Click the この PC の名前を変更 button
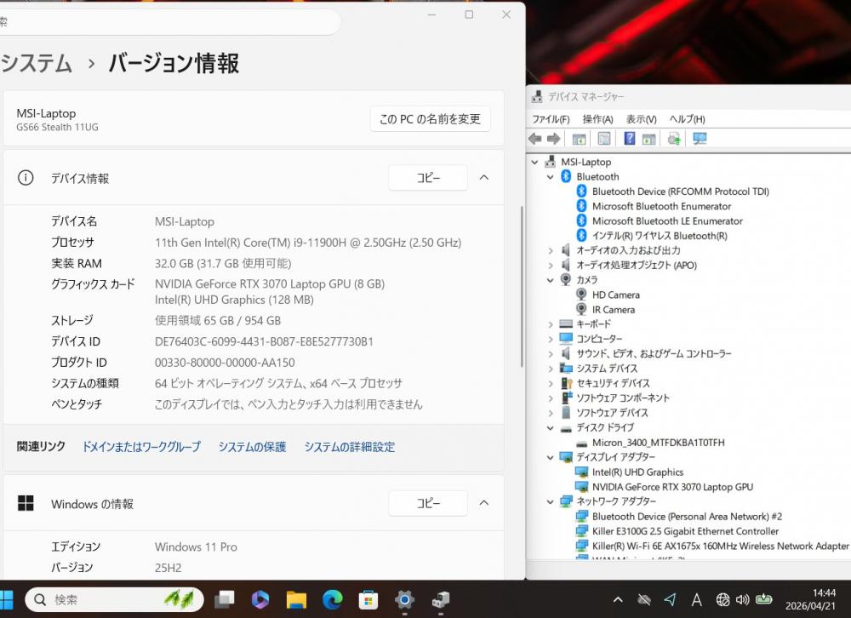The height and width of the screenshot is (618, 851). click(430, 119)
